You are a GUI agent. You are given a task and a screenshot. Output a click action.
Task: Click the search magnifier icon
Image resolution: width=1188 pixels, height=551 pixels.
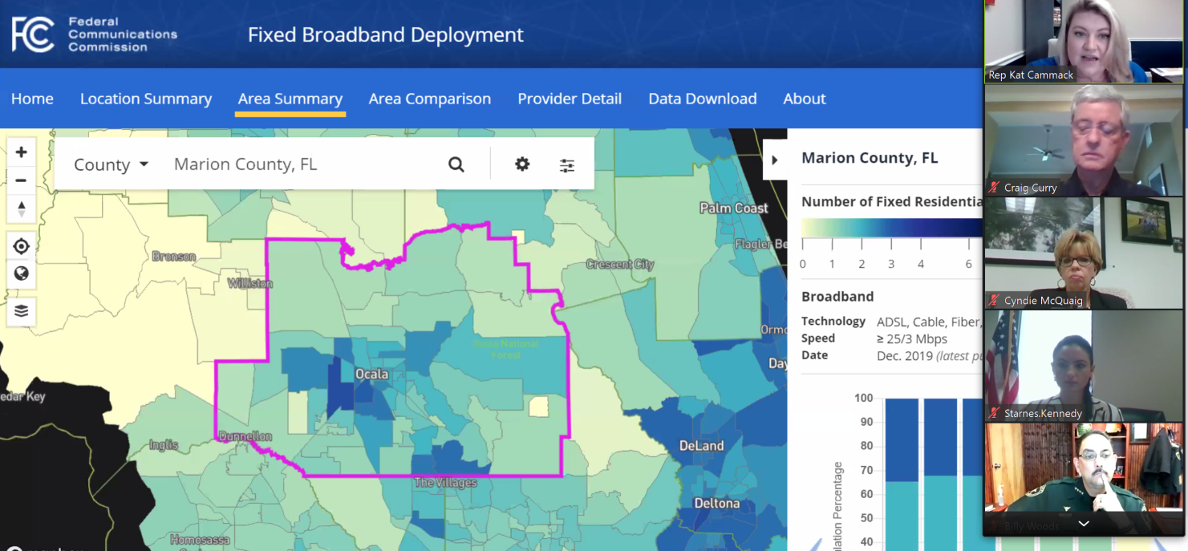tap(456, 164)
